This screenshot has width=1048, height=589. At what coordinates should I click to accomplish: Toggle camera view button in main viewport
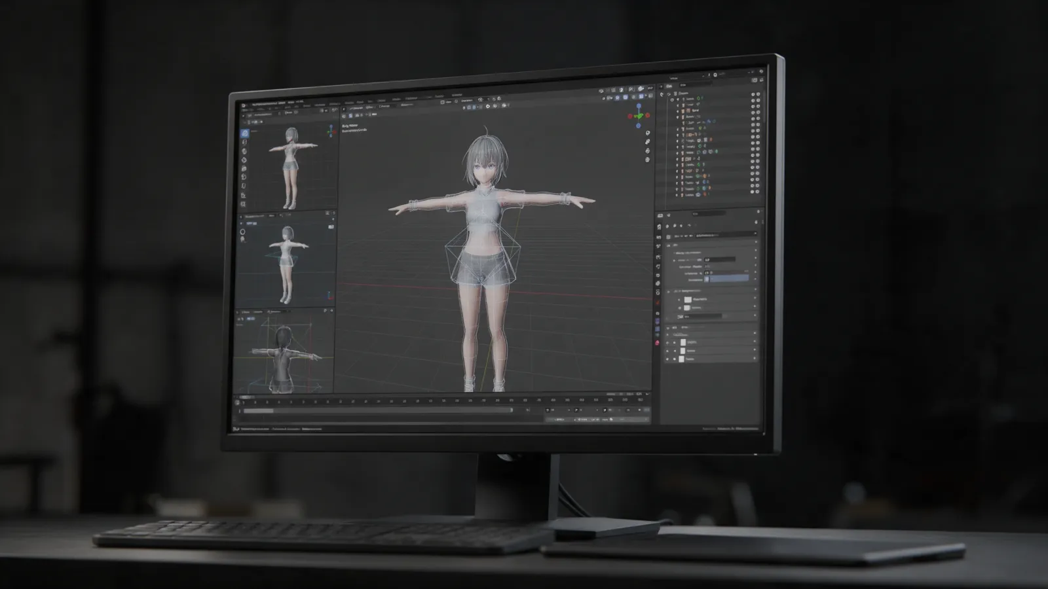(647, 150)
